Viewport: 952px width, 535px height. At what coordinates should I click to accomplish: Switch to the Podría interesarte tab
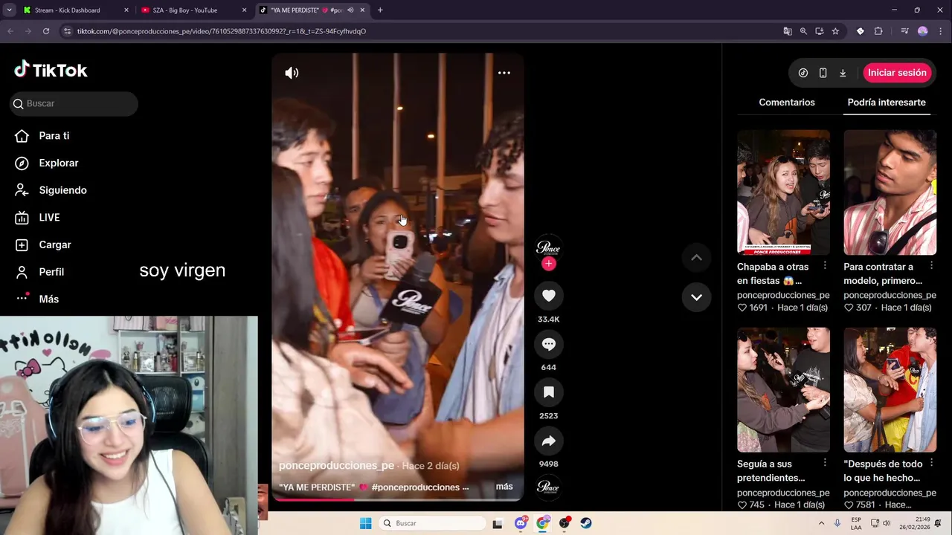(x=887, y=103)
